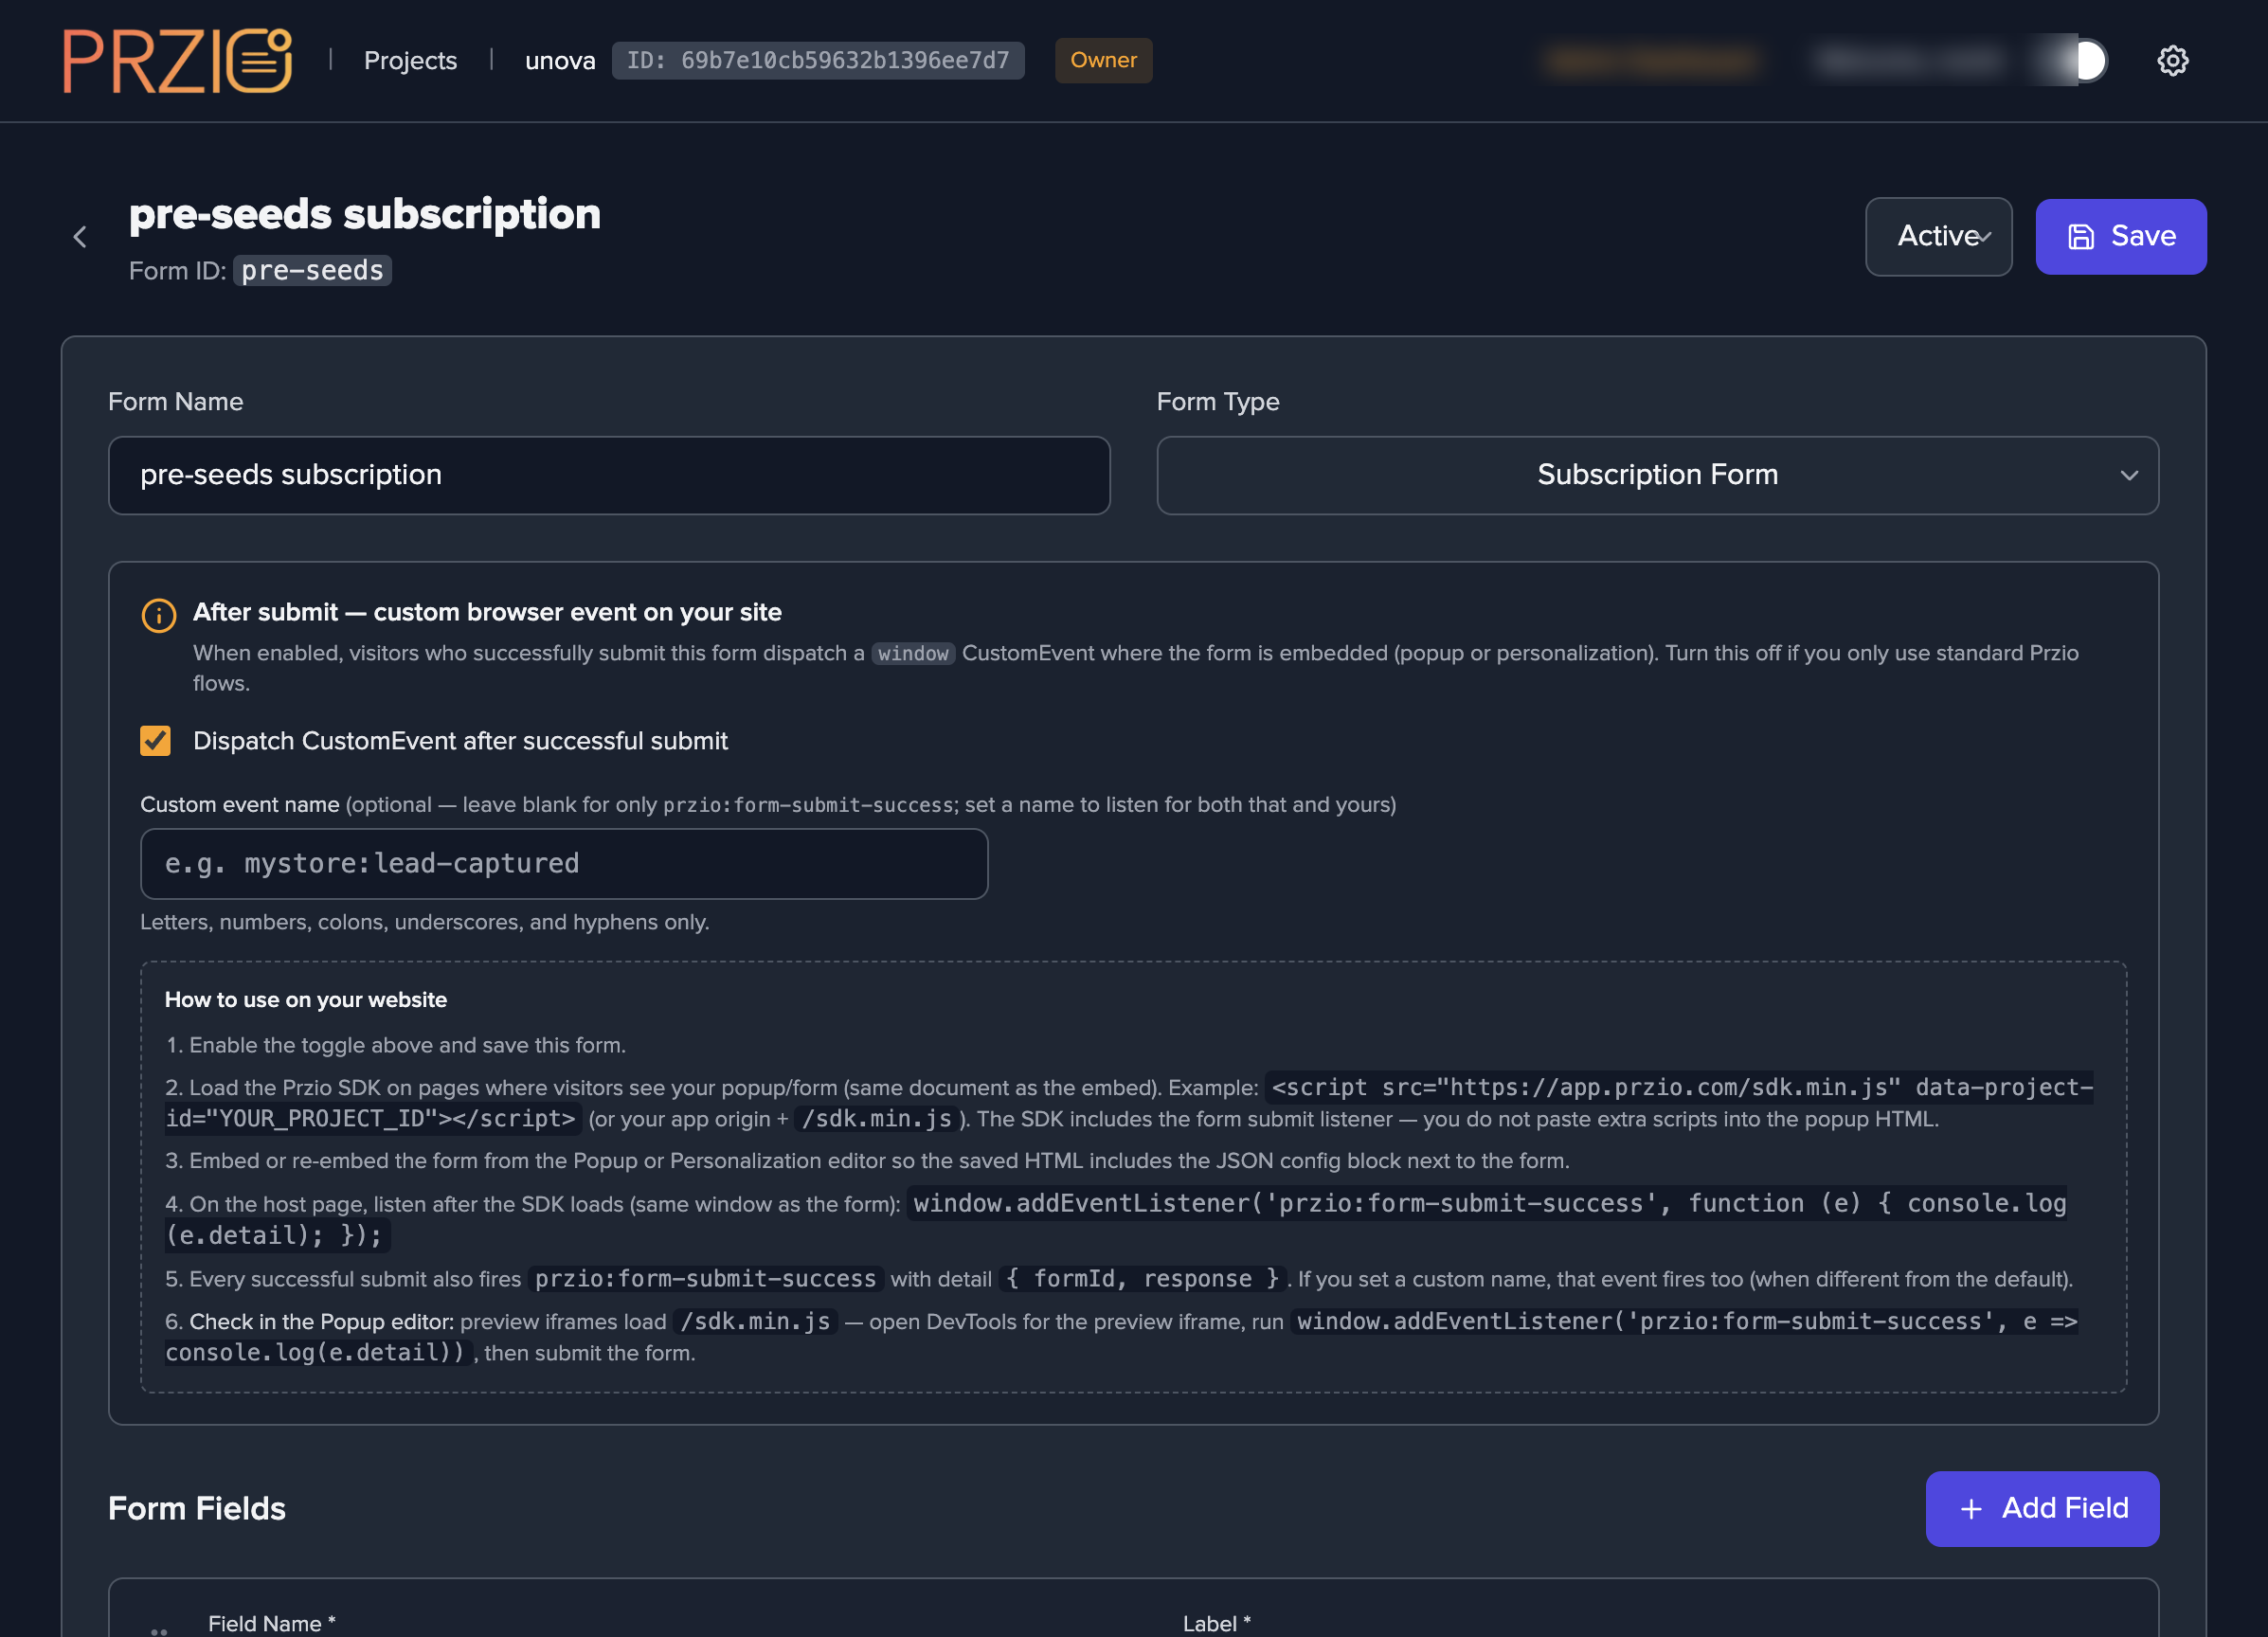Image resolution: width=2268 pixels, height=1637 pixels.
Task: Click the Add Field button
Action: click(x=2041, y=1508)
